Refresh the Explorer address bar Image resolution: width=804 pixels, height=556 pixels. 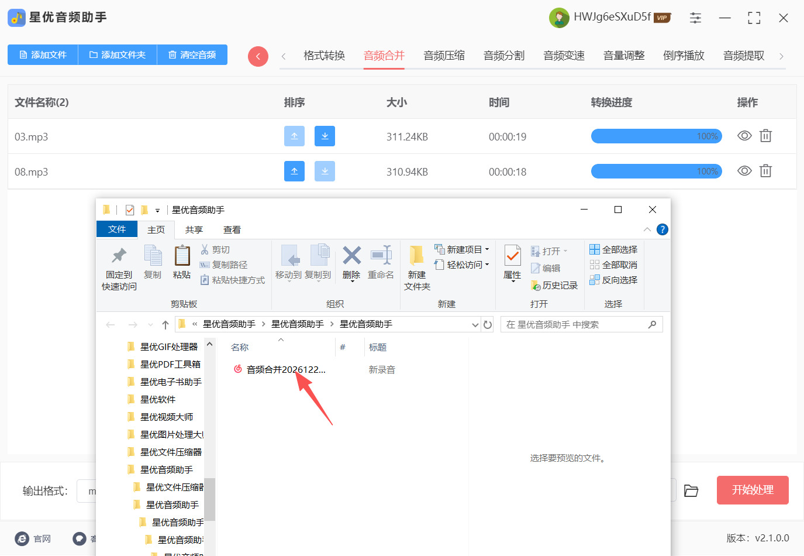pyautogui.click(x=488, y=325)
